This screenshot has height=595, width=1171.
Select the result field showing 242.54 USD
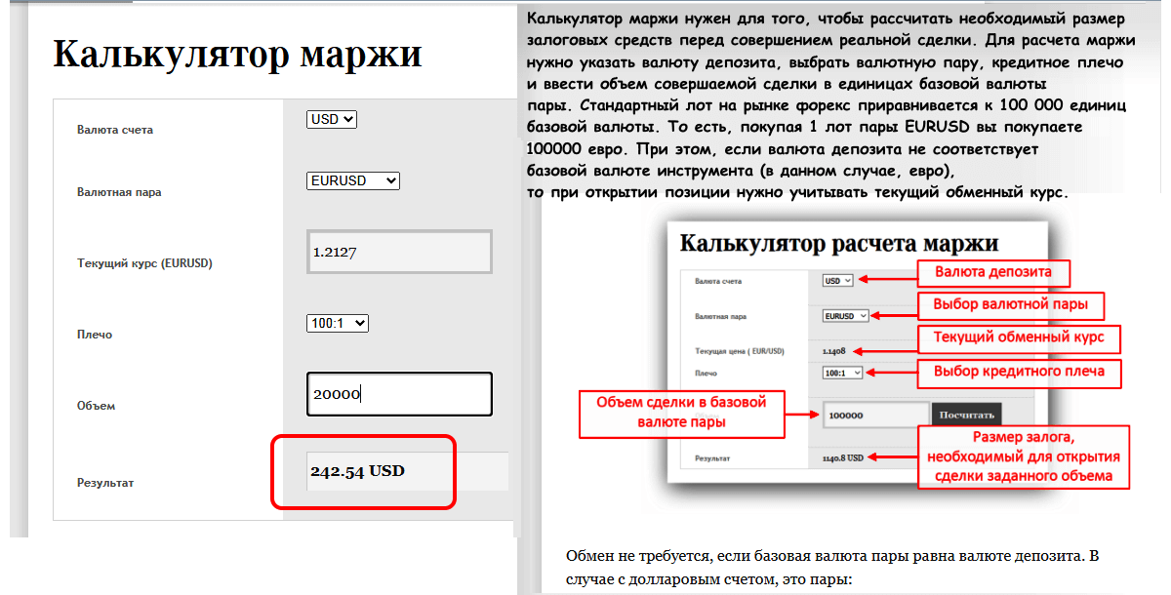point(405,471)
